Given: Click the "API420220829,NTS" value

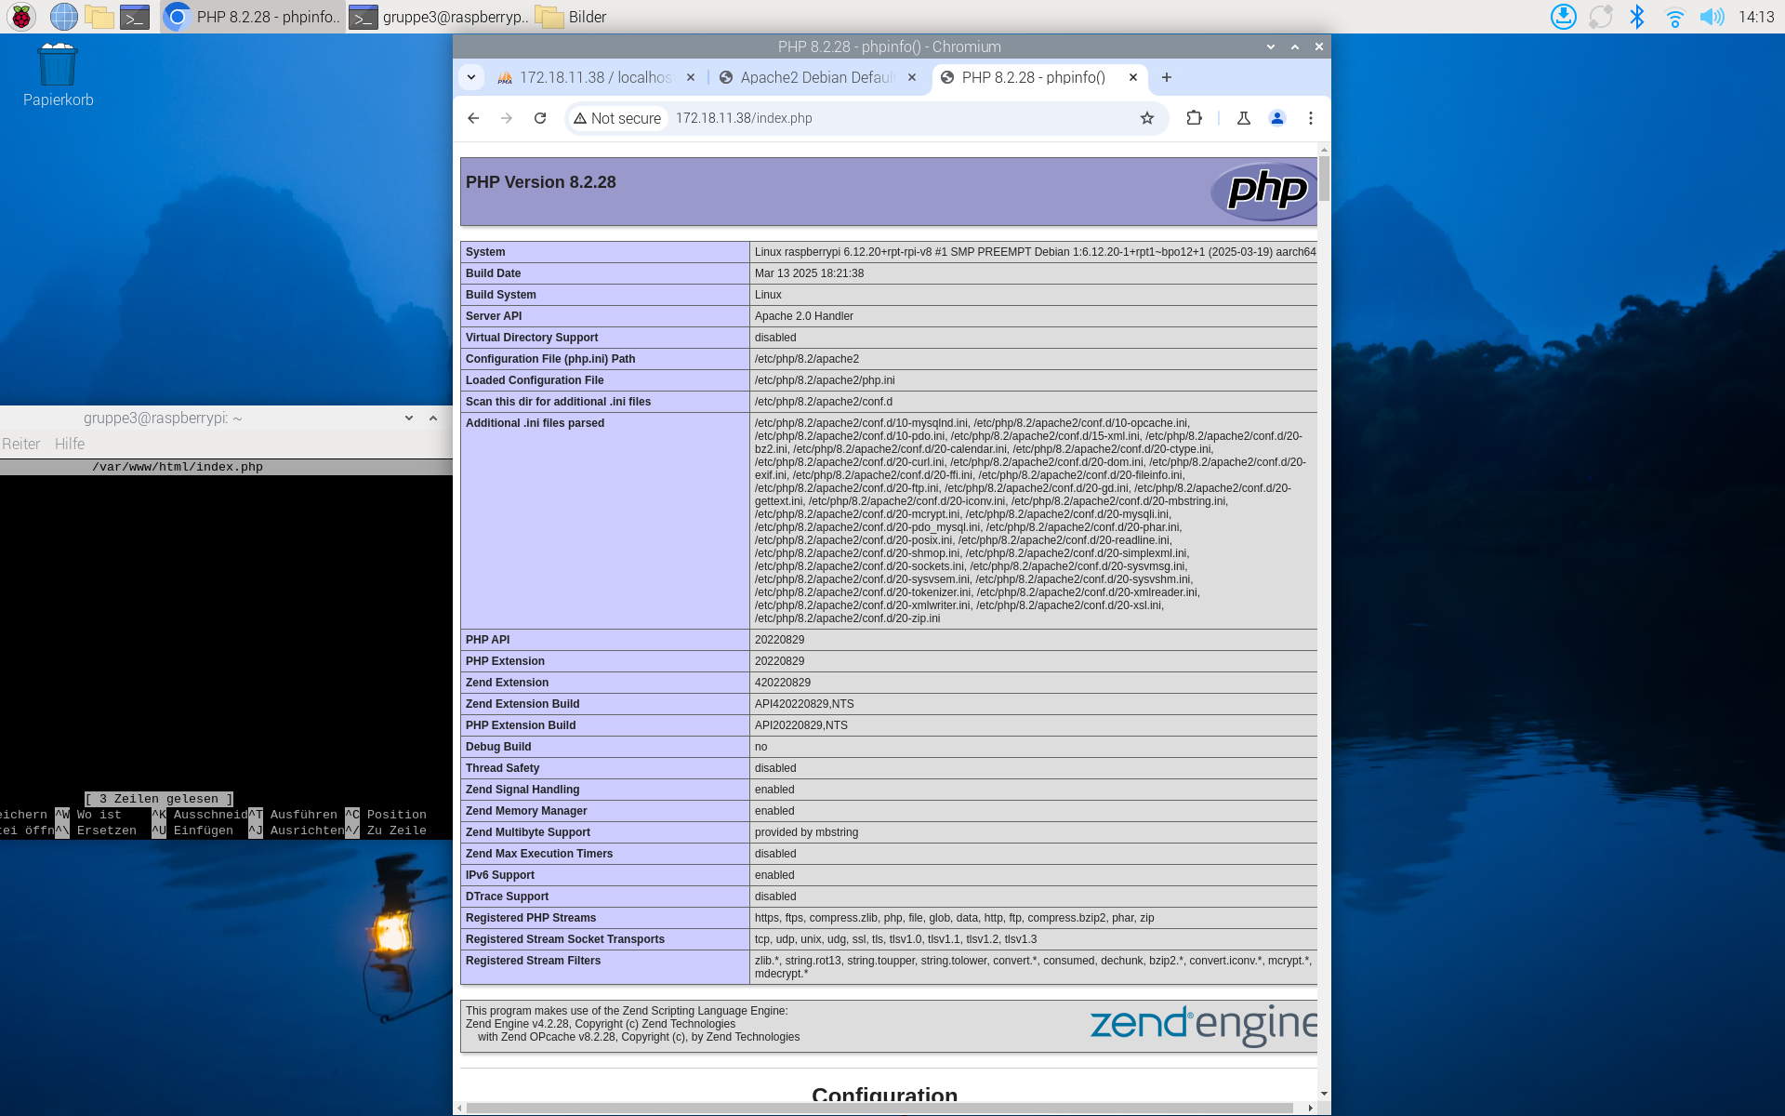Looking at the screenshot, I should point(804,704).
